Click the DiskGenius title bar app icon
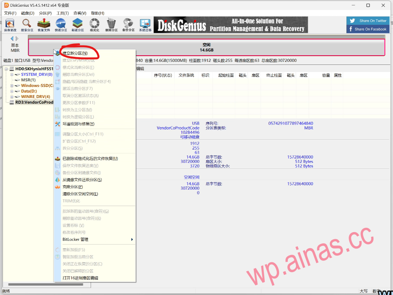The height and width of the screenshot is (295, 393). coord(6,5)
